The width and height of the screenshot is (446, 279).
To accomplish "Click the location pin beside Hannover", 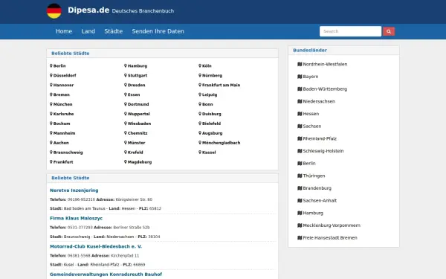I will point(51,85).
